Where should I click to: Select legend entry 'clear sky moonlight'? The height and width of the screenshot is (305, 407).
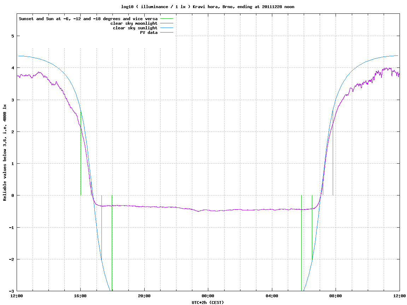pos(134,23)
